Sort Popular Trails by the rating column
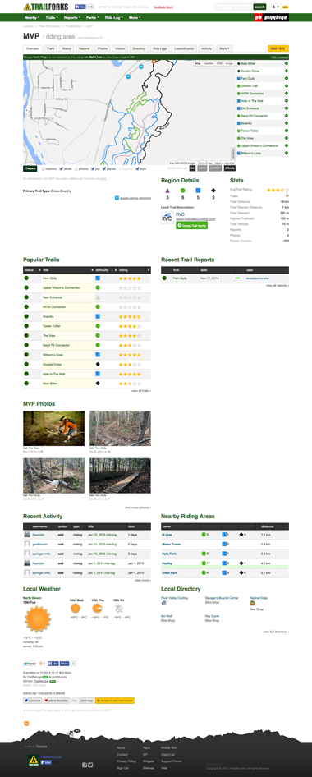Screen dimensions: 312x777 (134, 269)
